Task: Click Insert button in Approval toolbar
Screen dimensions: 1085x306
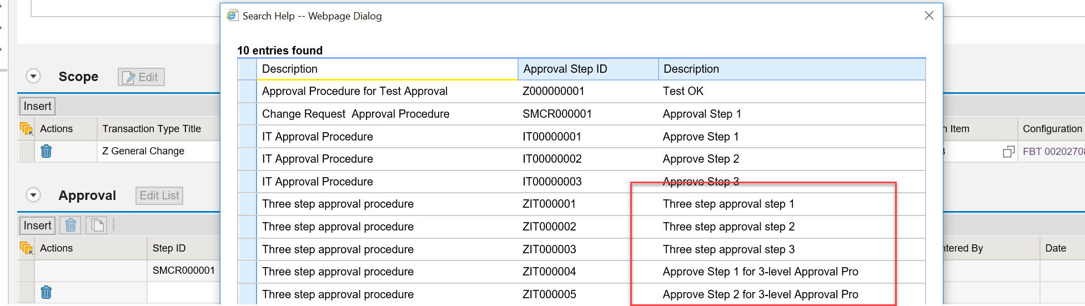Action: (x=37, y=225)
